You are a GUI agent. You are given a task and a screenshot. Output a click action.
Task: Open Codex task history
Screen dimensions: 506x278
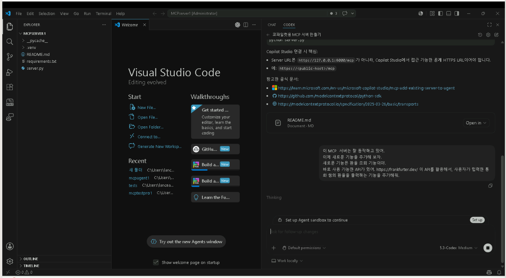480,35
